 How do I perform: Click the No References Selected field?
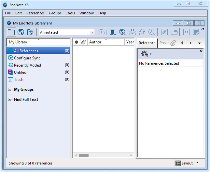click(171, 63)
